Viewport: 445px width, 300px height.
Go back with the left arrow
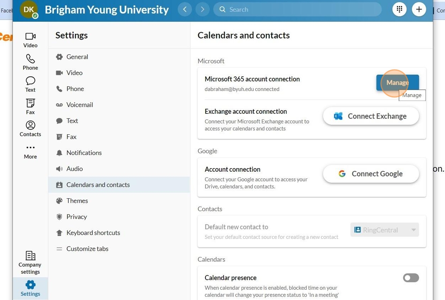click(x=185, y=10)
